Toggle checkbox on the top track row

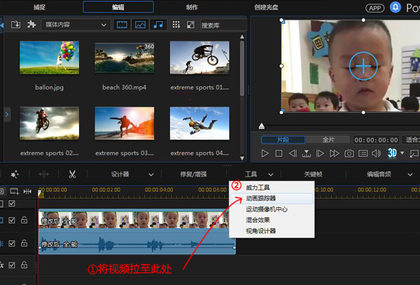coord(12,204)
